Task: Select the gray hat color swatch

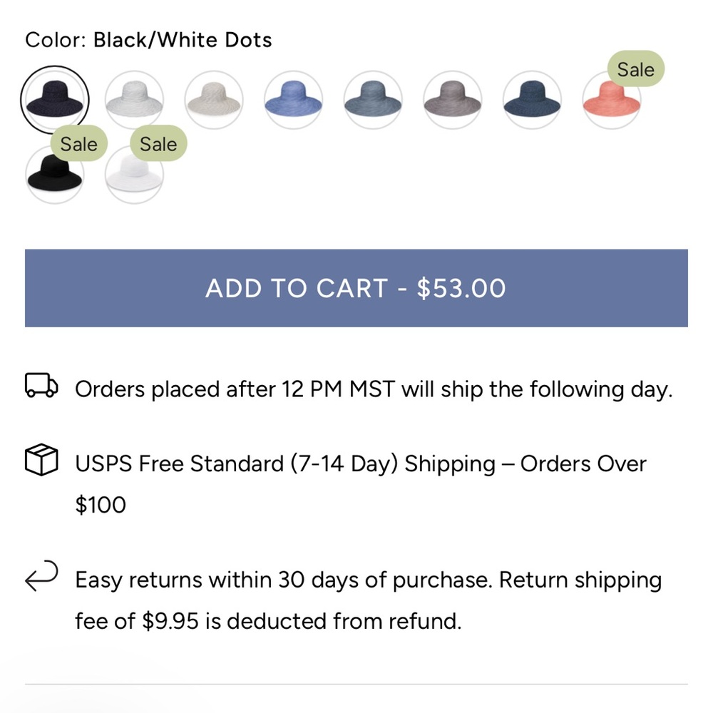Action: coord(453,100)
